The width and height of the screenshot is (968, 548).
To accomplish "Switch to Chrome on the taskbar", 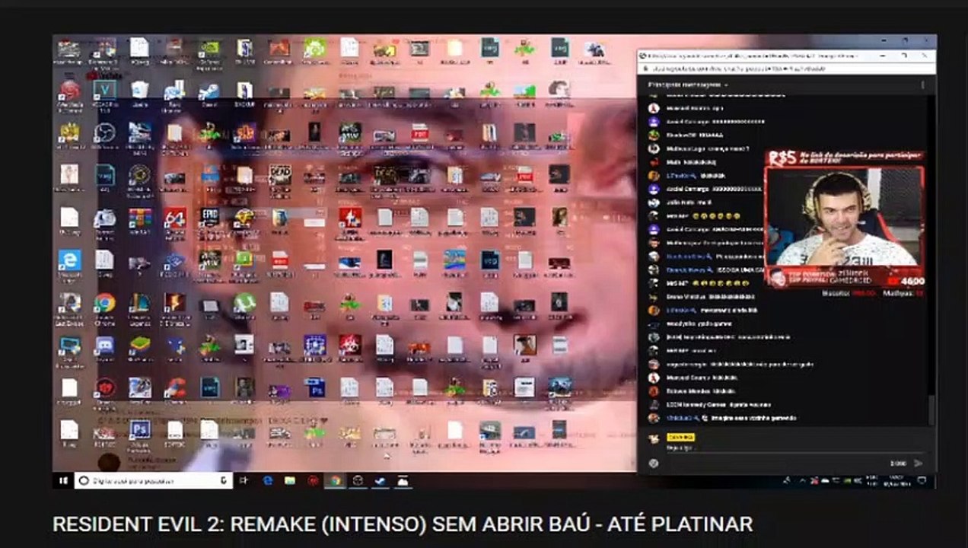I will [335, 480].
